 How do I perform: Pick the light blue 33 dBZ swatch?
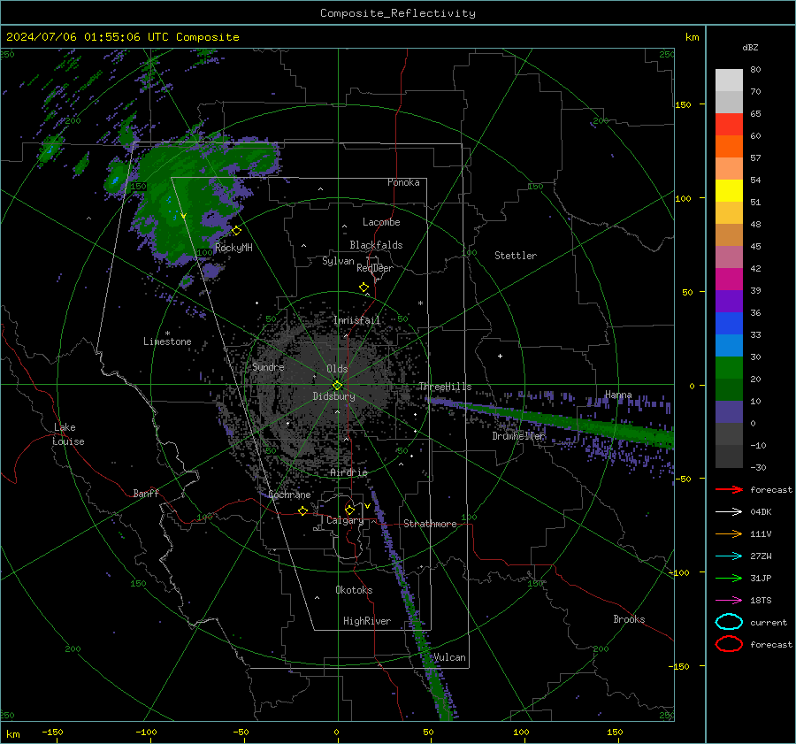[x=729, y=345]
